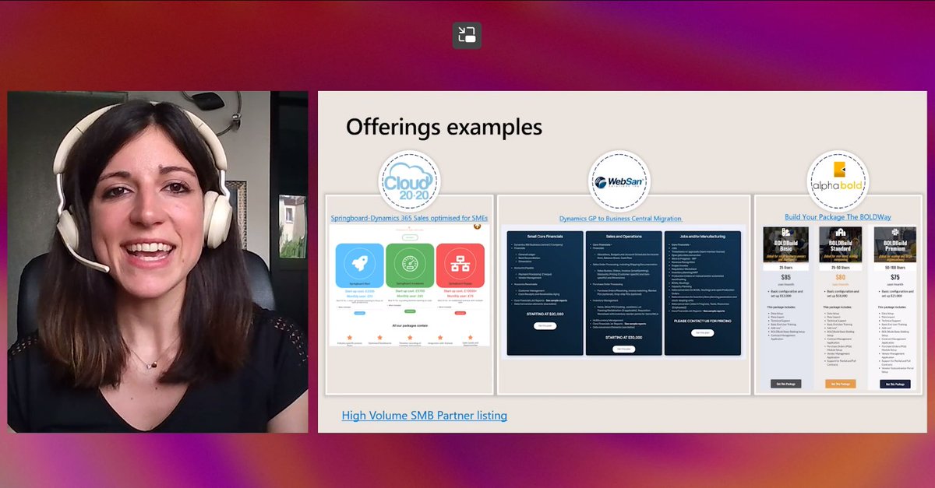Screen dimensions: 935x488
Task: Open the High Volume SMB Partner listing link
Action: [x=425, y=416]
